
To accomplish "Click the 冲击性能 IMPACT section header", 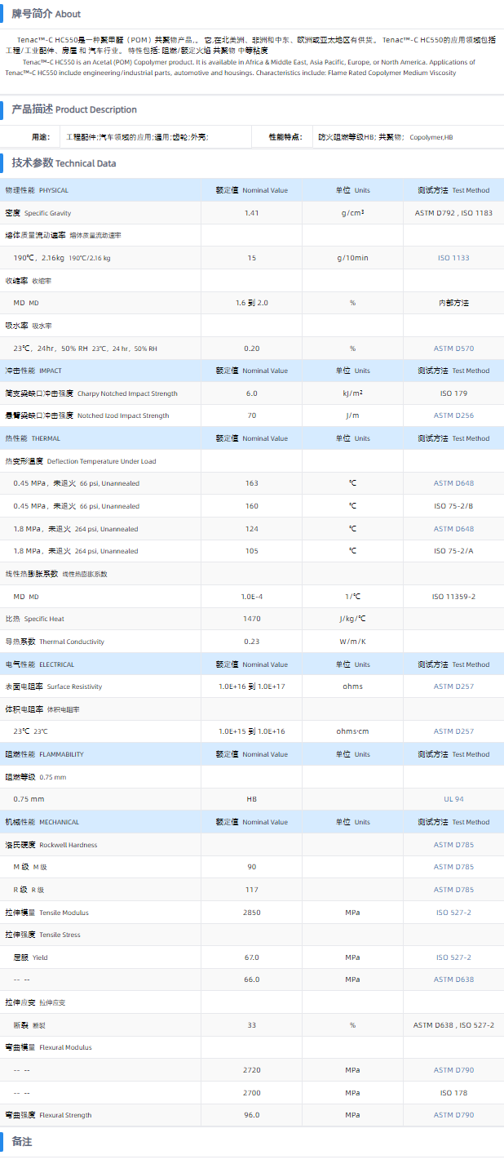I will tap(33, 371).
